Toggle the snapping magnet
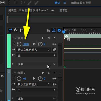The height and width of the screenshot is (101, 101). point(59,30)
